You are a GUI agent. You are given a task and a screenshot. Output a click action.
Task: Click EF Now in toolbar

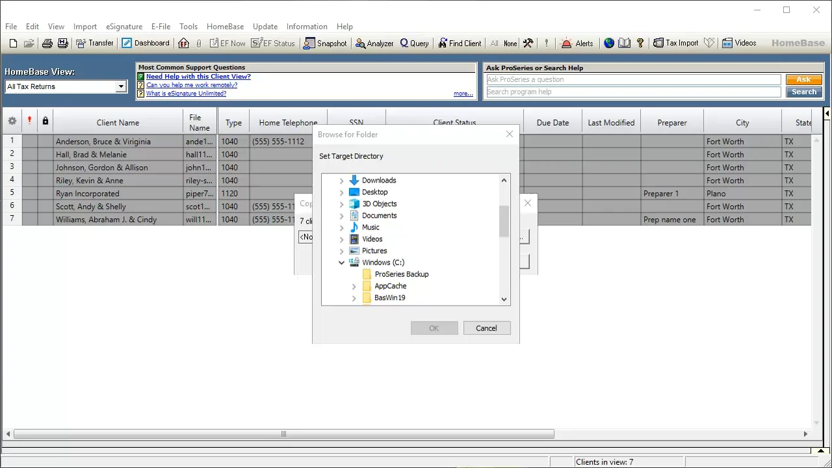(227, 44)
